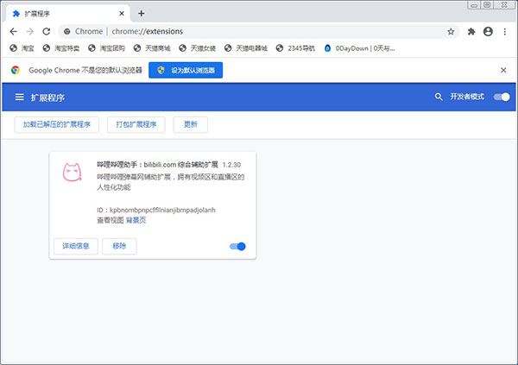Disable the bilibili helper extension toggle
This screenshot has width=518, height=365.
[x=237, y=247]
